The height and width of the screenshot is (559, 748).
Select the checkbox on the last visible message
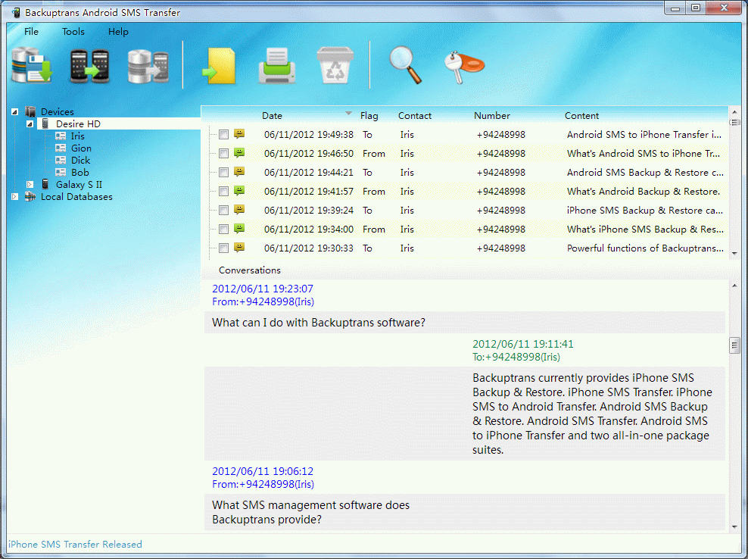pyautogui.click(x=223, y=248)
